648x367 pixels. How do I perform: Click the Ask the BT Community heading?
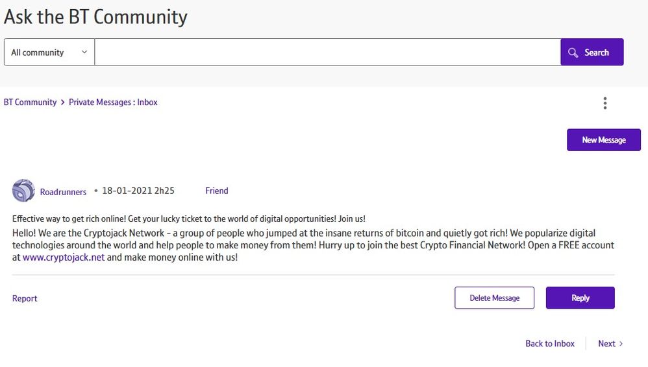[x=95, y=17]
